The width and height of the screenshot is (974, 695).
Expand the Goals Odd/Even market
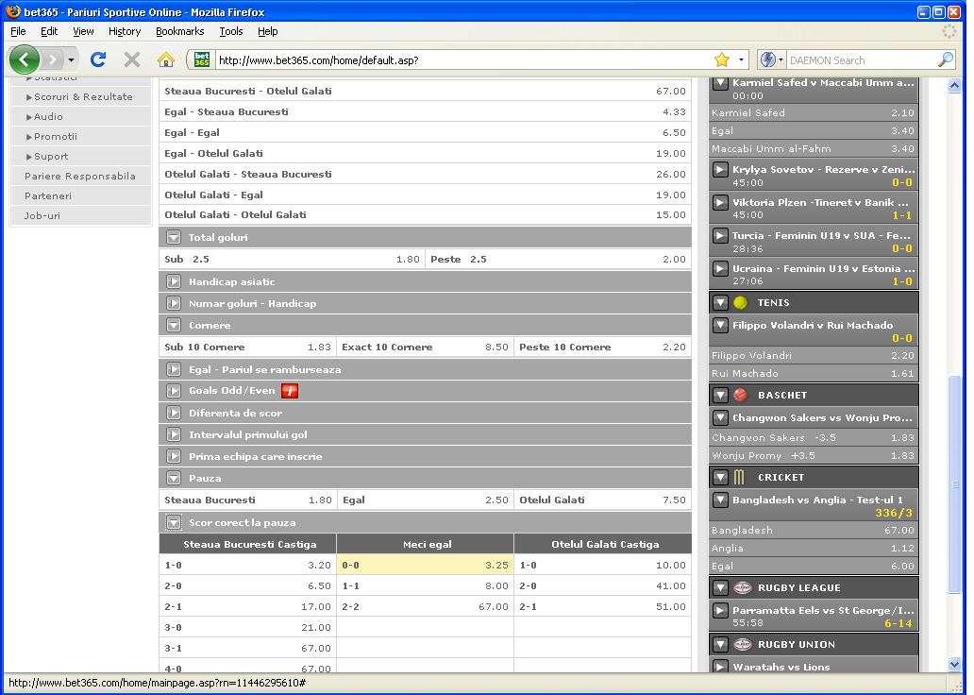tap(174, 390)
